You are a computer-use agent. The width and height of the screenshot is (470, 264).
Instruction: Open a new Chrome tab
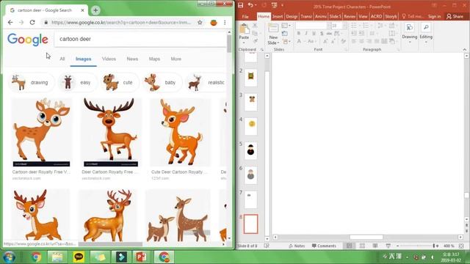[95, 10]
